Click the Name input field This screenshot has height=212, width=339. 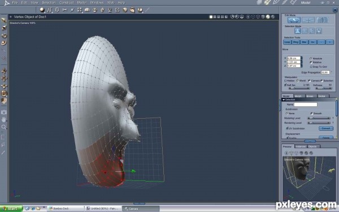pos(306,105)
